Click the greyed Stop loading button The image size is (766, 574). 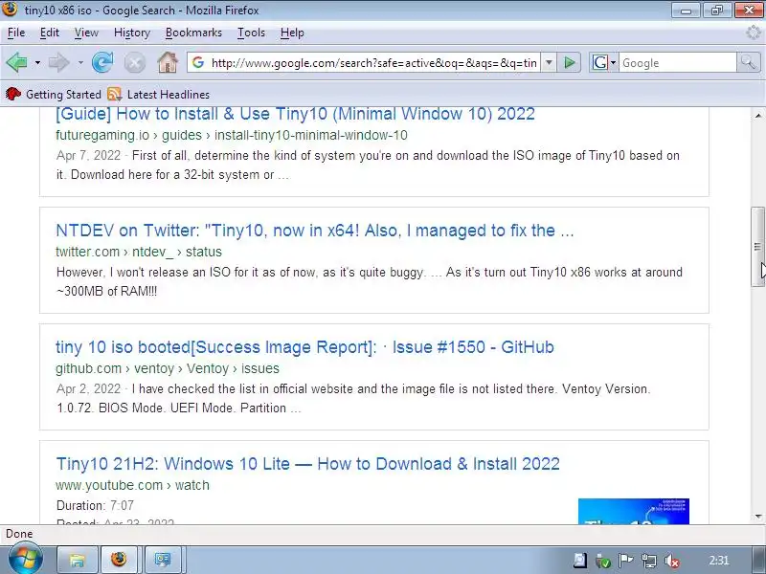coord(134,63)
